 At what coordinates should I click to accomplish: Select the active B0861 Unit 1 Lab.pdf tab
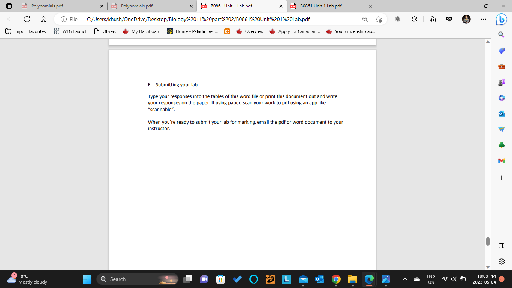tap(241, 6)
